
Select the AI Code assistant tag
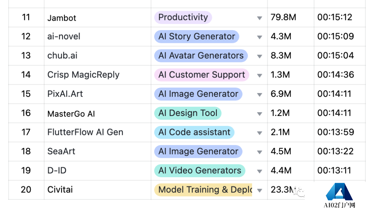(x=194, y=132)
